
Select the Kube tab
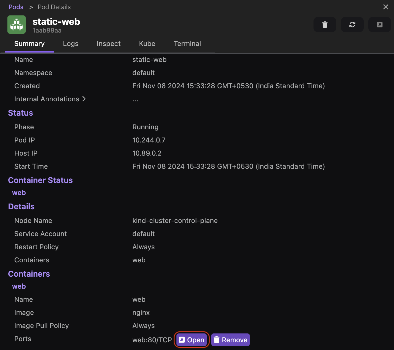[x=147, y=44]
